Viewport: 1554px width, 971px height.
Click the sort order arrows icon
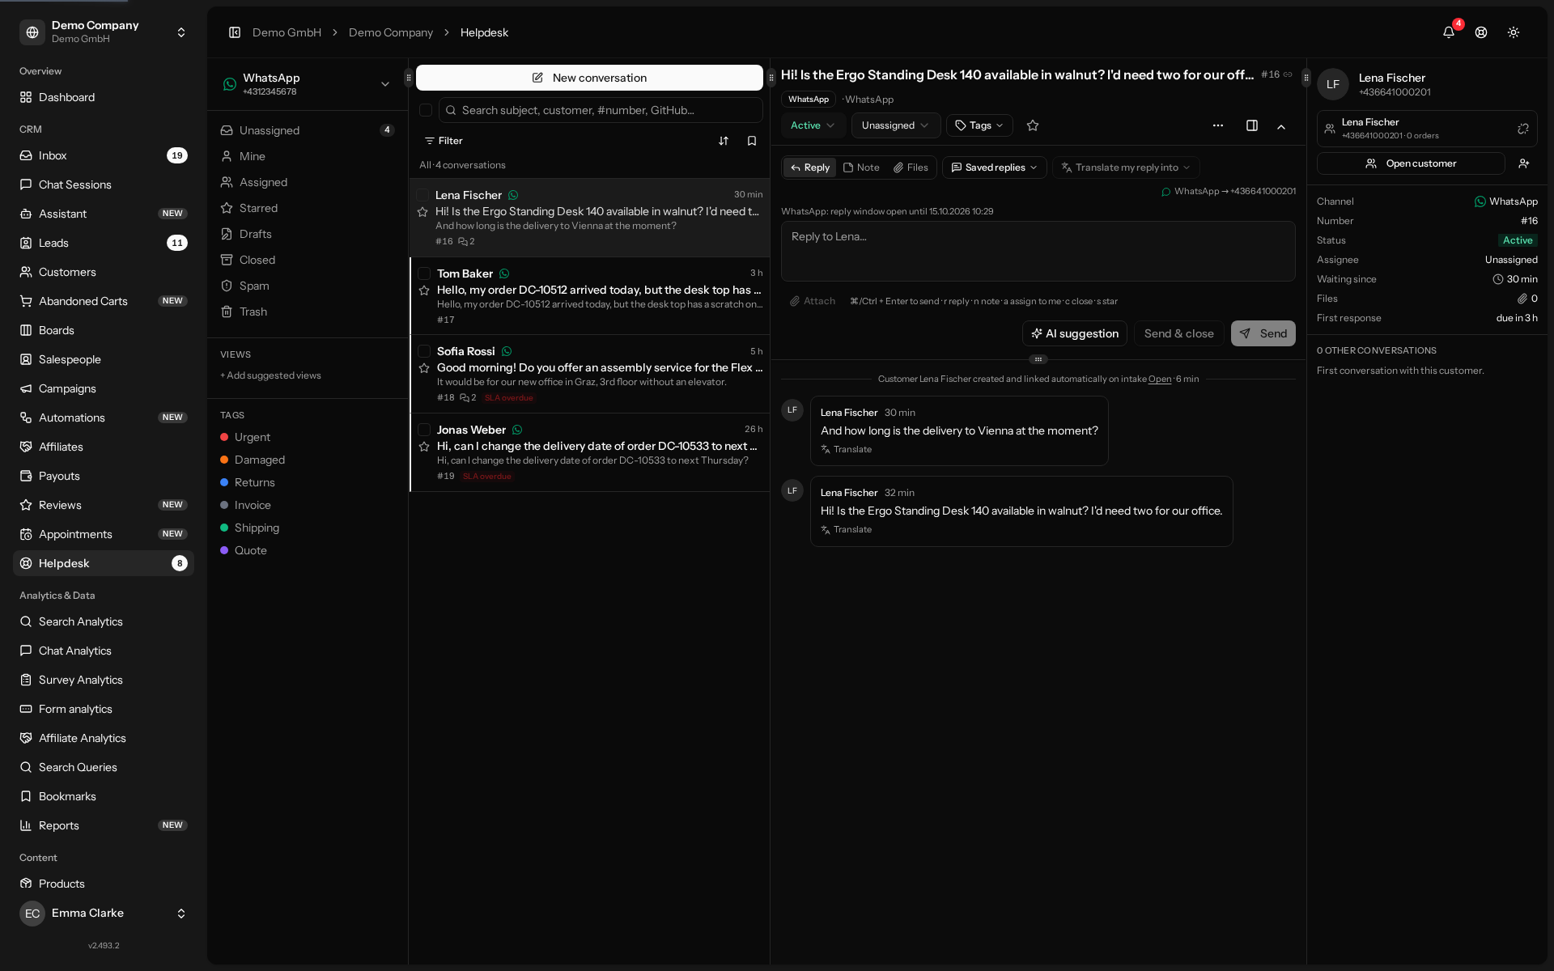pyautogui.click(x=724, y=141)
